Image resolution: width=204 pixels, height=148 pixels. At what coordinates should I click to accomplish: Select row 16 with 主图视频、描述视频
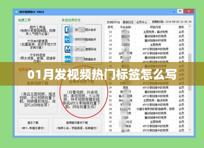click(x=146, y=32)
